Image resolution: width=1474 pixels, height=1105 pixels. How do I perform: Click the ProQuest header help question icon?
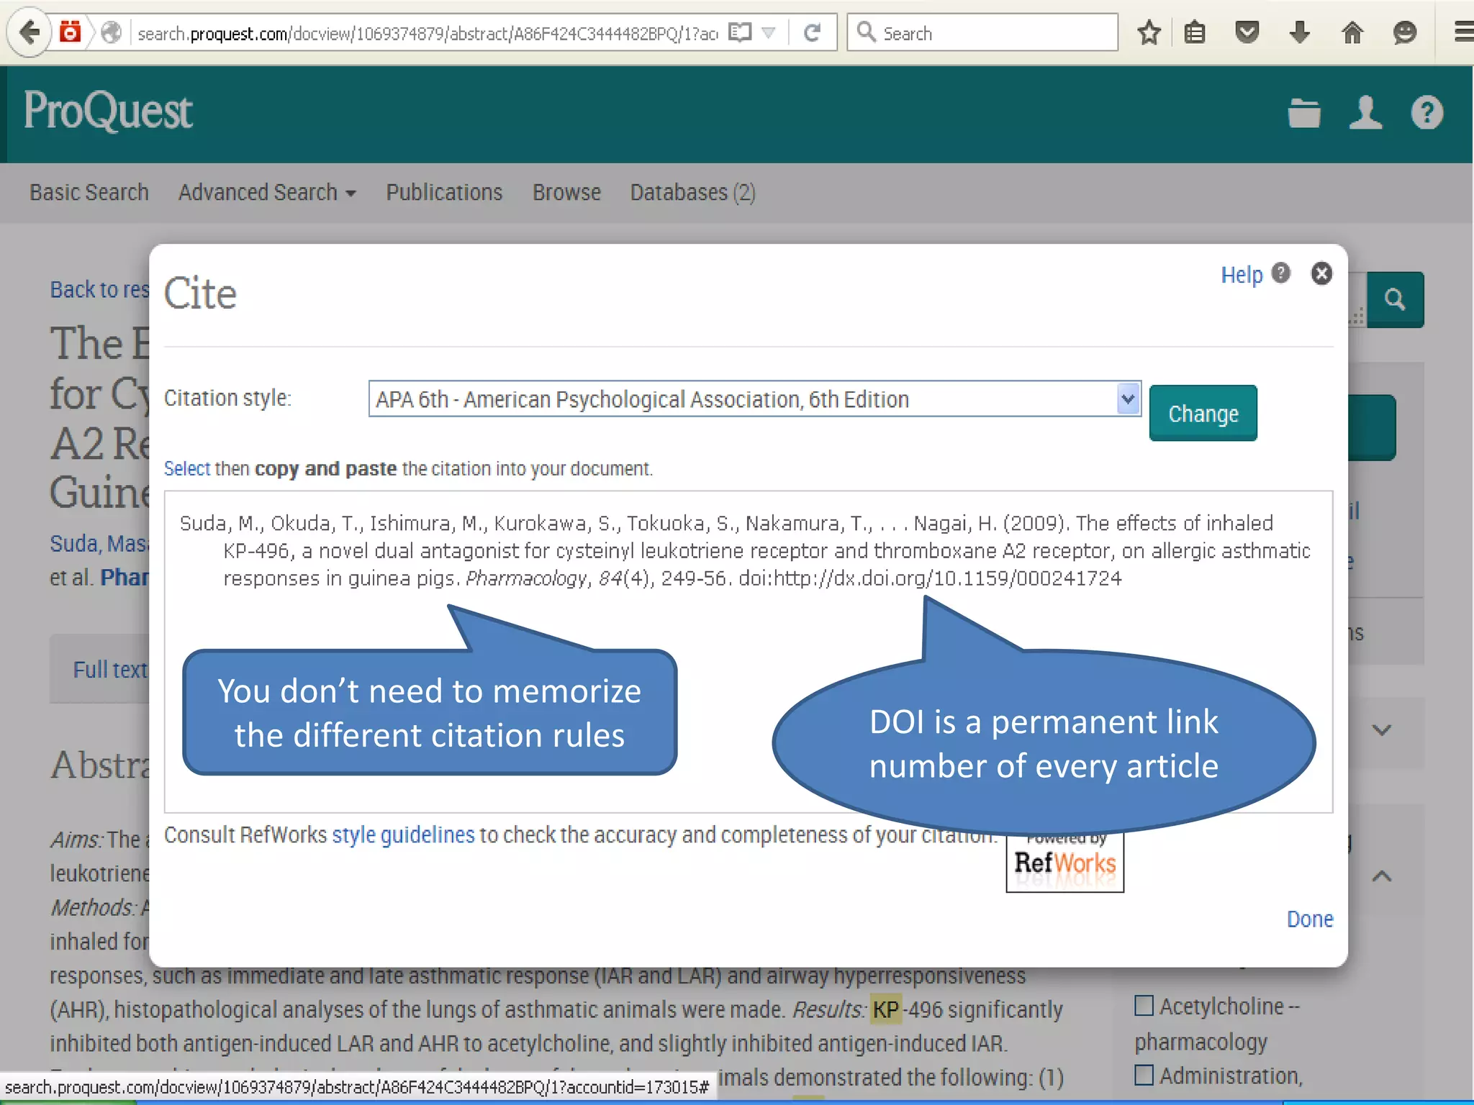pos(1426,113)
